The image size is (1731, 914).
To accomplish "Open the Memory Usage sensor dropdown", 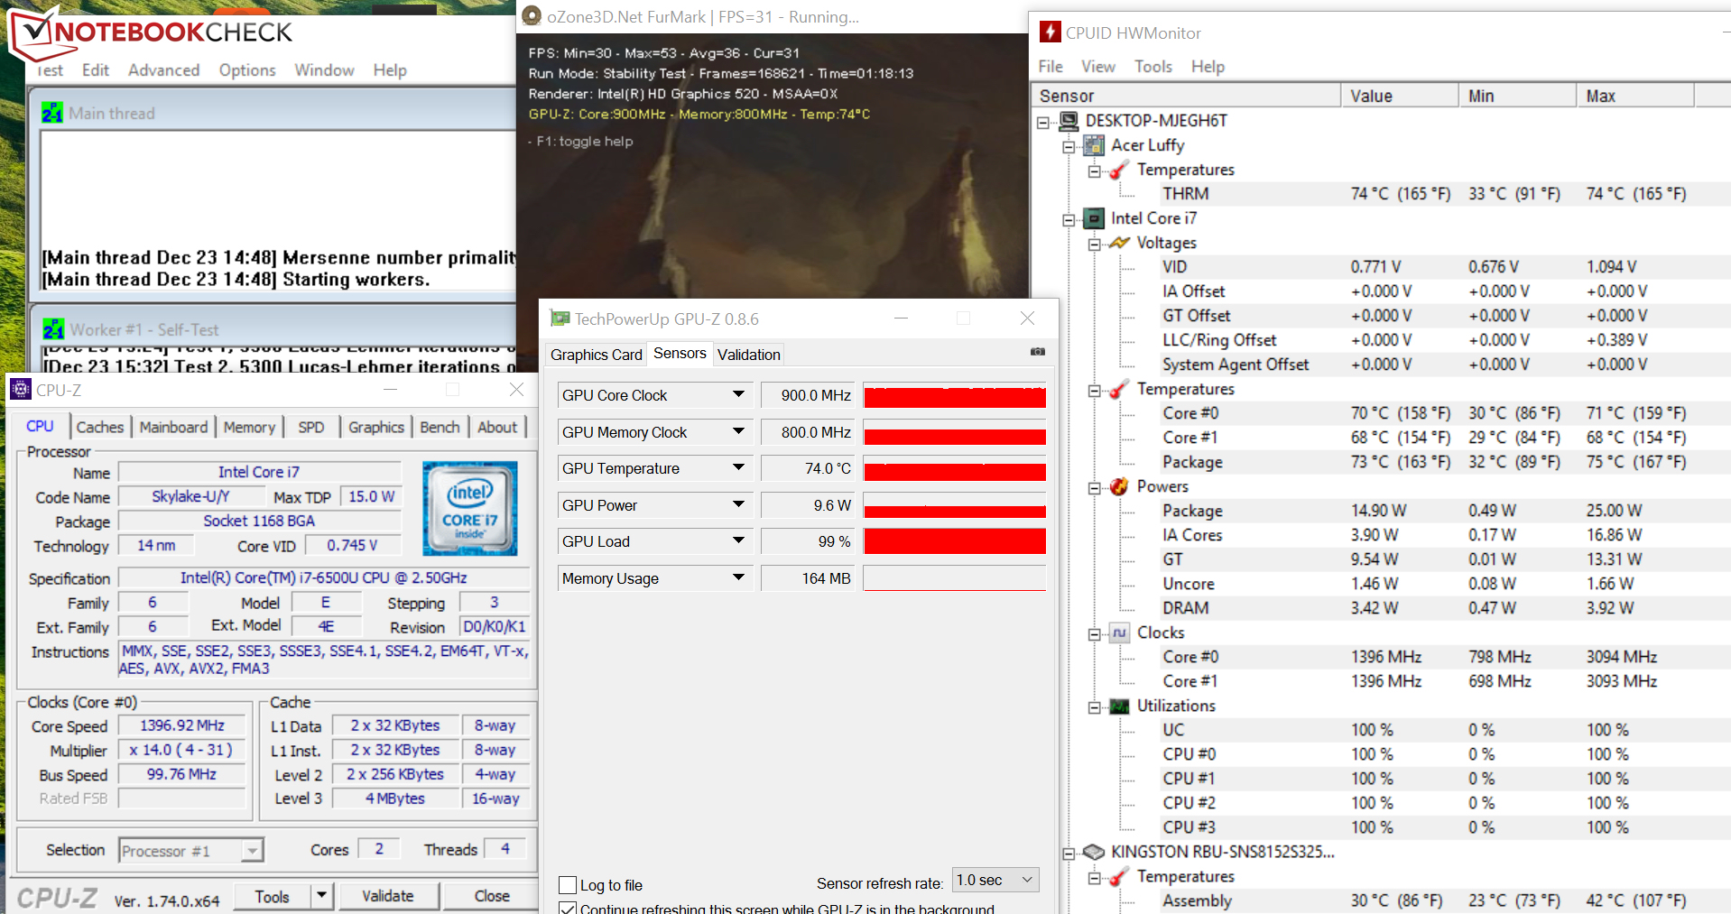I will pyautogui.click(x=738, y=577).
